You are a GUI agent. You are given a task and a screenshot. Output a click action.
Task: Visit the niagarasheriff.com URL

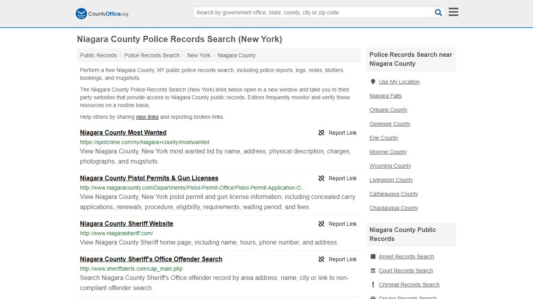[117, 233]
